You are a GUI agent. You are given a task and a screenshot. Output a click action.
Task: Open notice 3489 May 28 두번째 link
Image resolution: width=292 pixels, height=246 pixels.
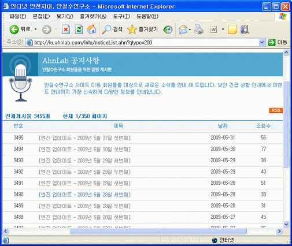(x=84, y=206)
